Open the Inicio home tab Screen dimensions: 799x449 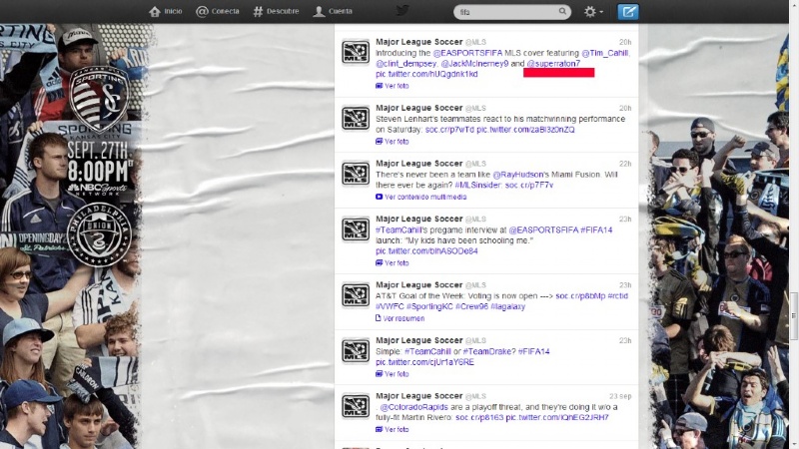click(166, 11)
